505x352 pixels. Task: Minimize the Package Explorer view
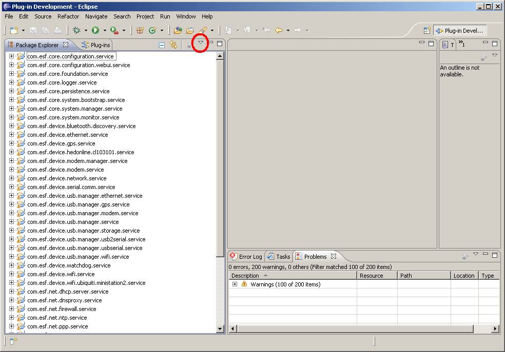211,43
